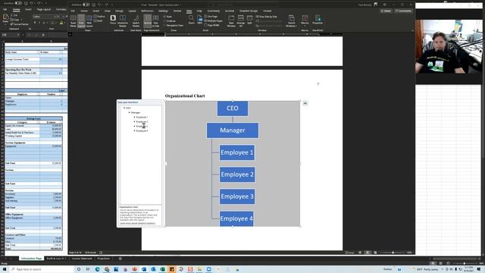Open Word Insert tab
Image resolution: width=485 pixels, height=273 pixels.
point(96,11)
